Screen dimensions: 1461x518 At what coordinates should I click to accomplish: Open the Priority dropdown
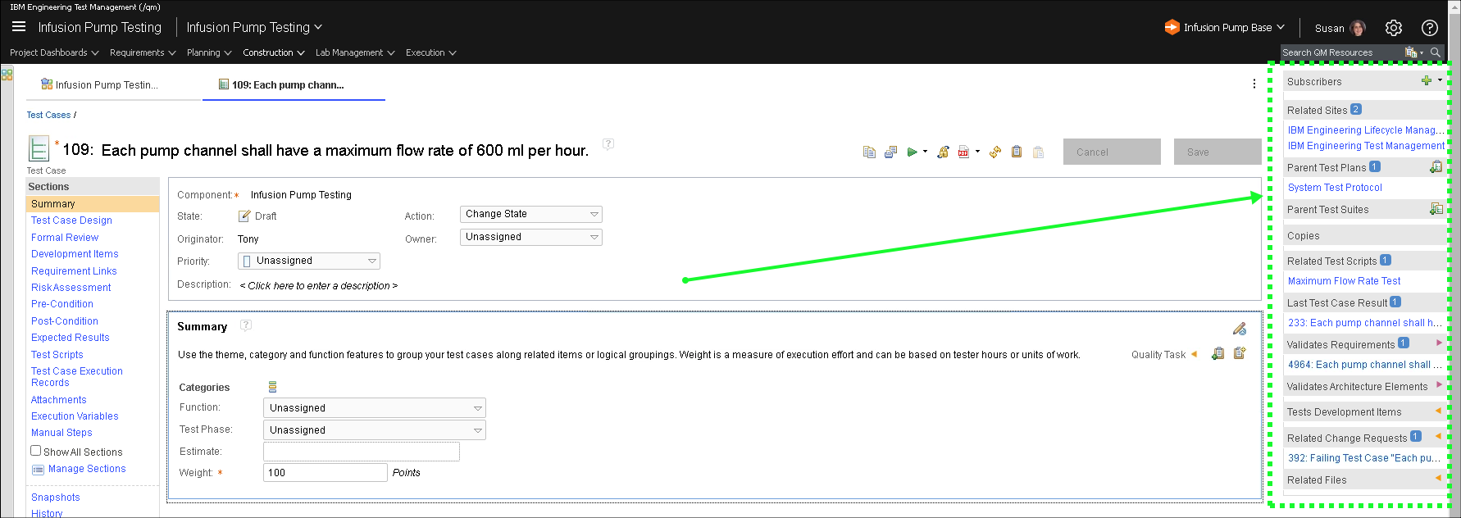(x=309, y=261)
